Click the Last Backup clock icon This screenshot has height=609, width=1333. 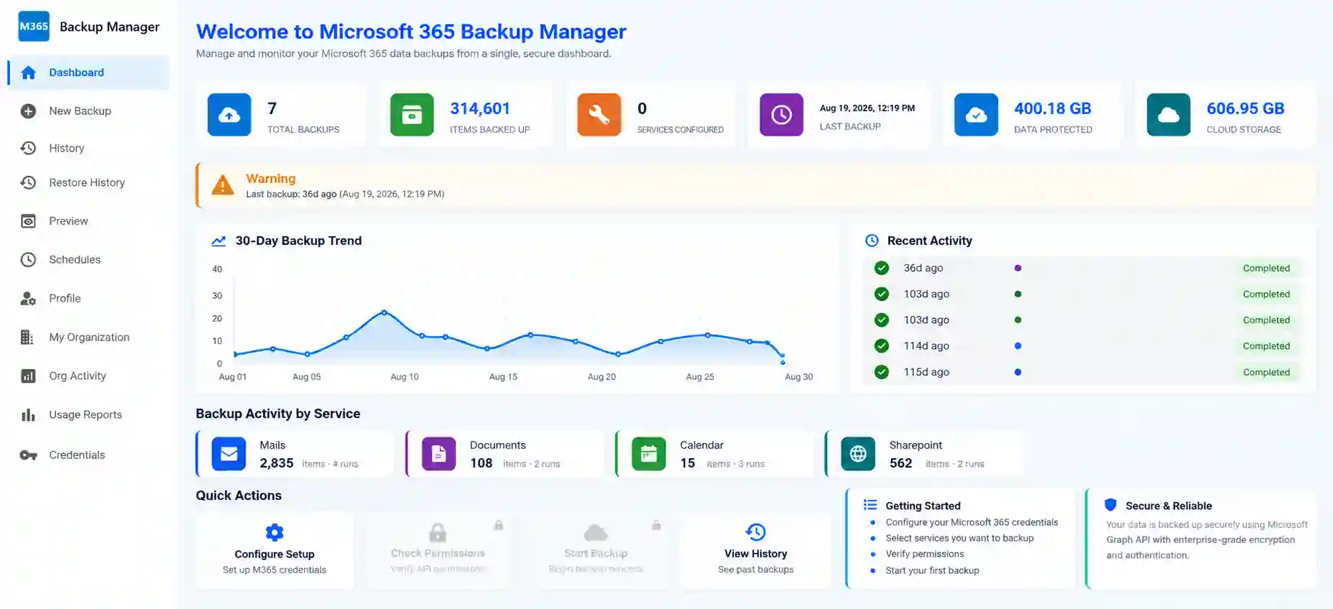(x=782, y=115)
